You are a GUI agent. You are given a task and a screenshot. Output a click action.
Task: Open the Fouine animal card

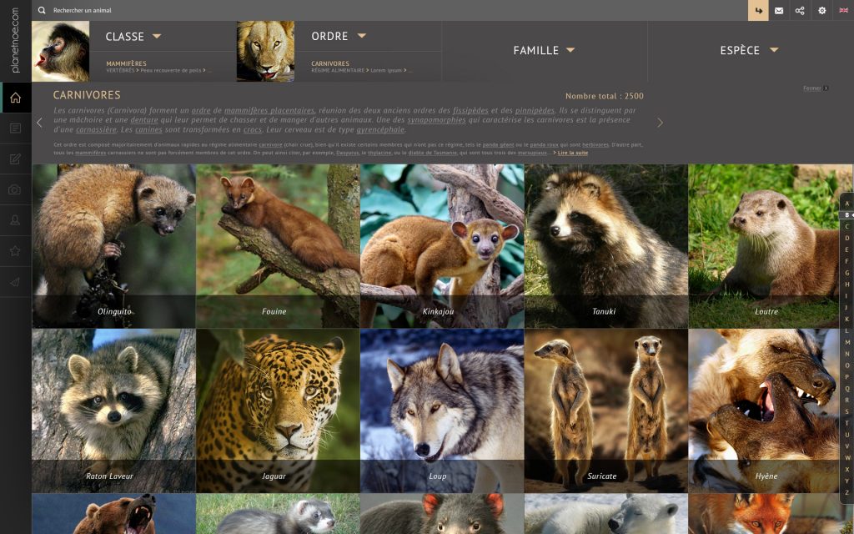coord(278,246)
